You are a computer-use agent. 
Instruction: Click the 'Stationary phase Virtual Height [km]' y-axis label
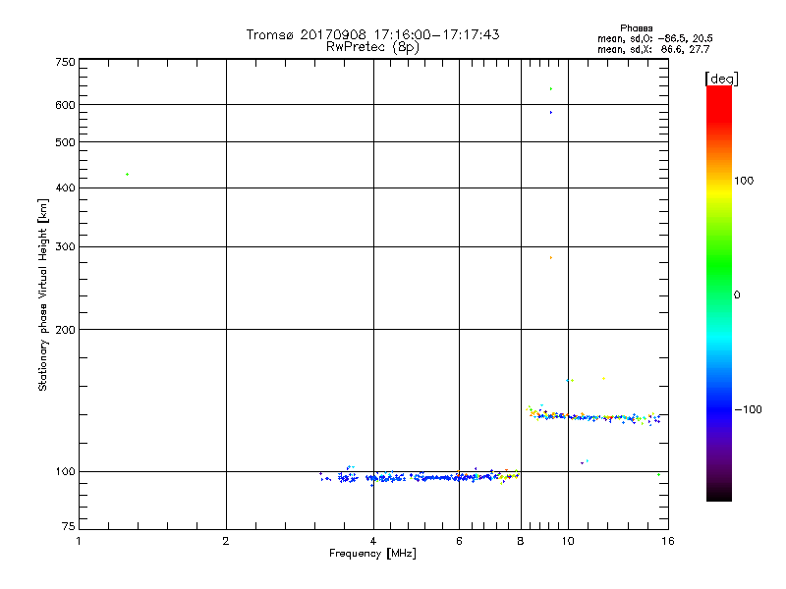click(42, 294)
